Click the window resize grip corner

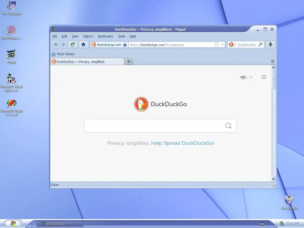pos(274,186)
